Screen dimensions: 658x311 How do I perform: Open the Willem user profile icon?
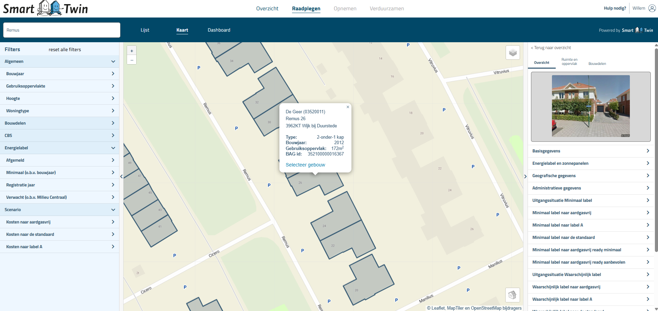(652, 8)
